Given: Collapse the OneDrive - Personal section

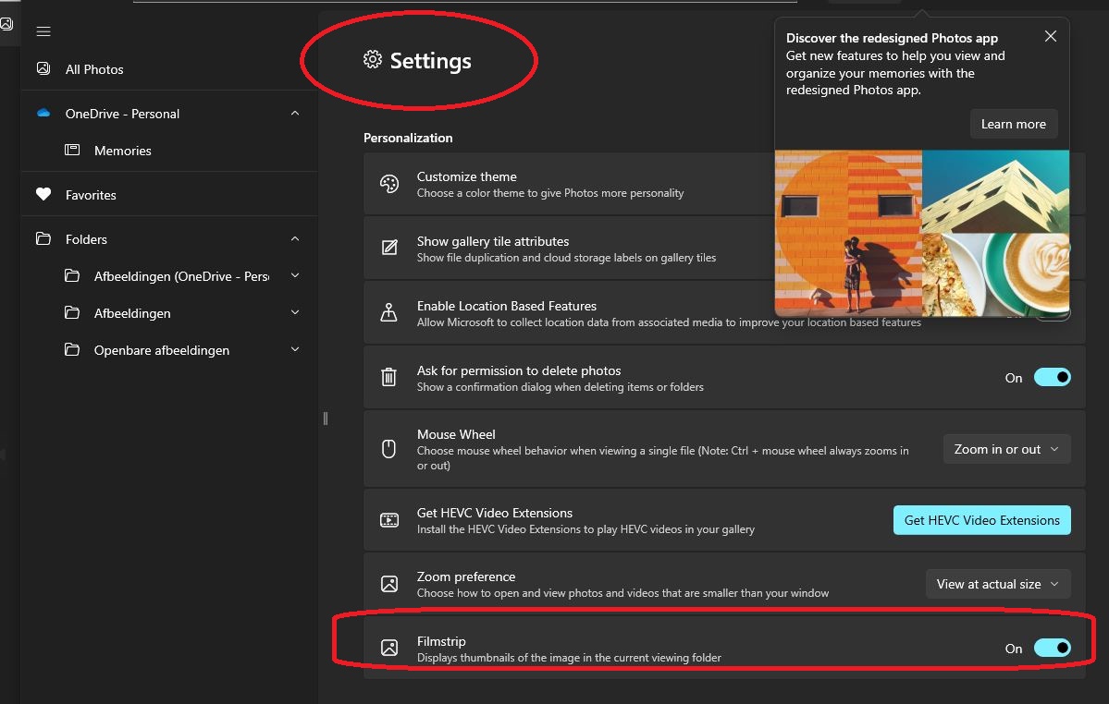Looking at the screenshot, I should pyautogui.click(x=295, y=114).
